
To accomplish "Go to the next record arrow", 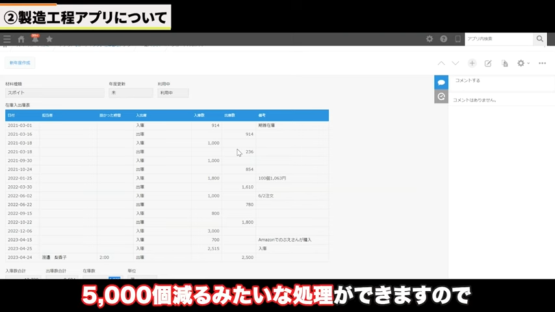I will [x=455, y=64].
